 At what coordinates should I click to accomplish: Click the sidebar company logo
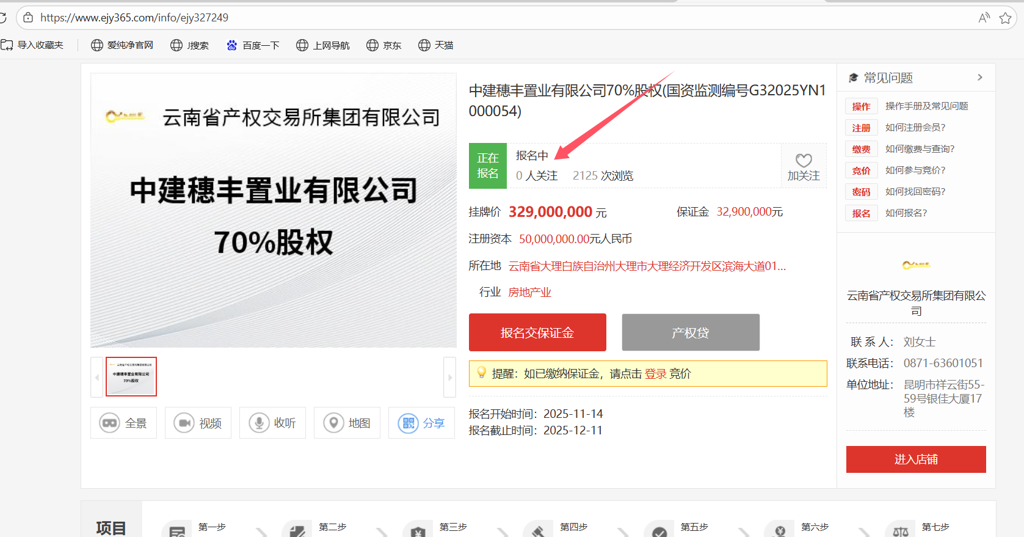coord(916,265)
